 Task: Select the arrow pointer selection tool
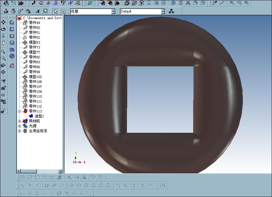[x=56, y=11]
